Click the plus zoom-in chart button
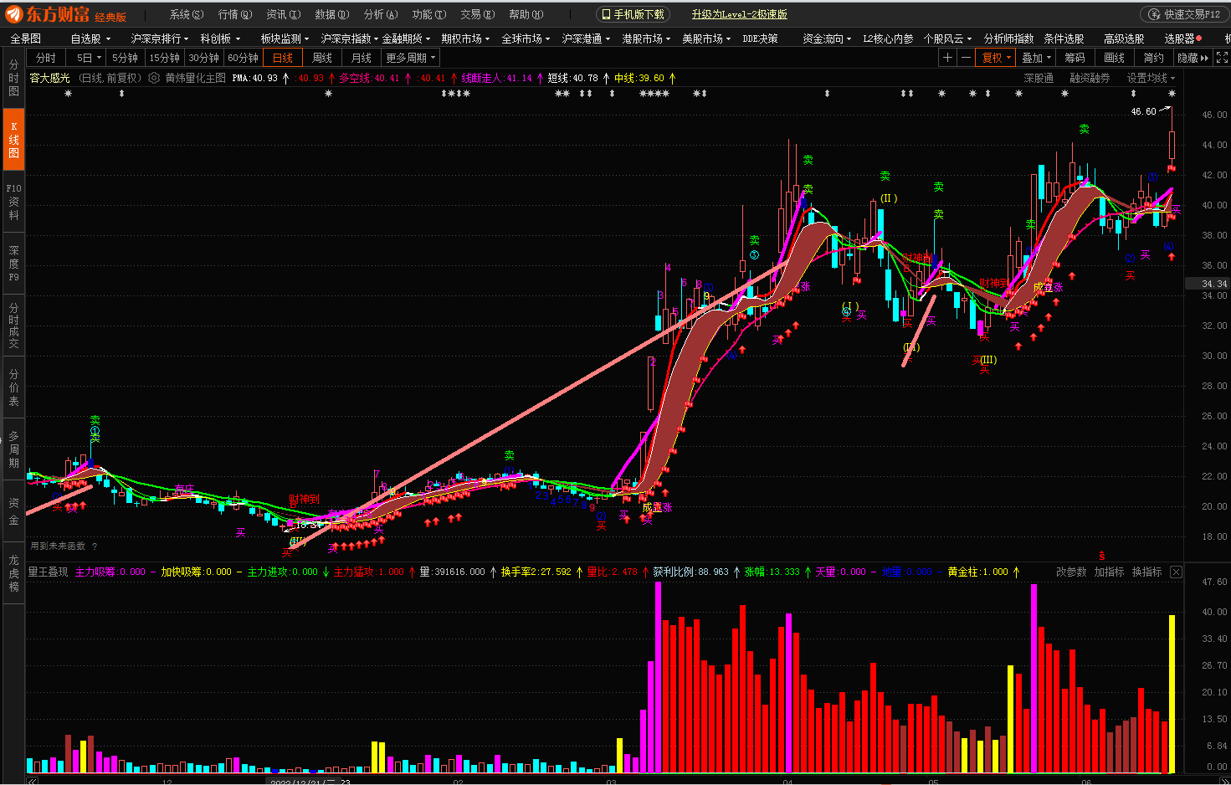This screenshot has height=785, width=1231. [x=947, y=58]
